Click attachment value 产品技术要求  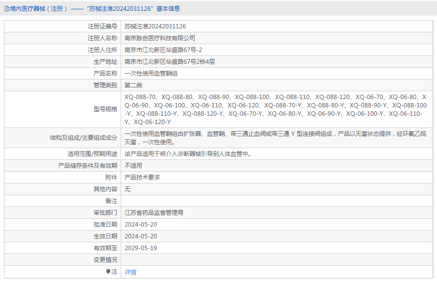click(142, 178)
